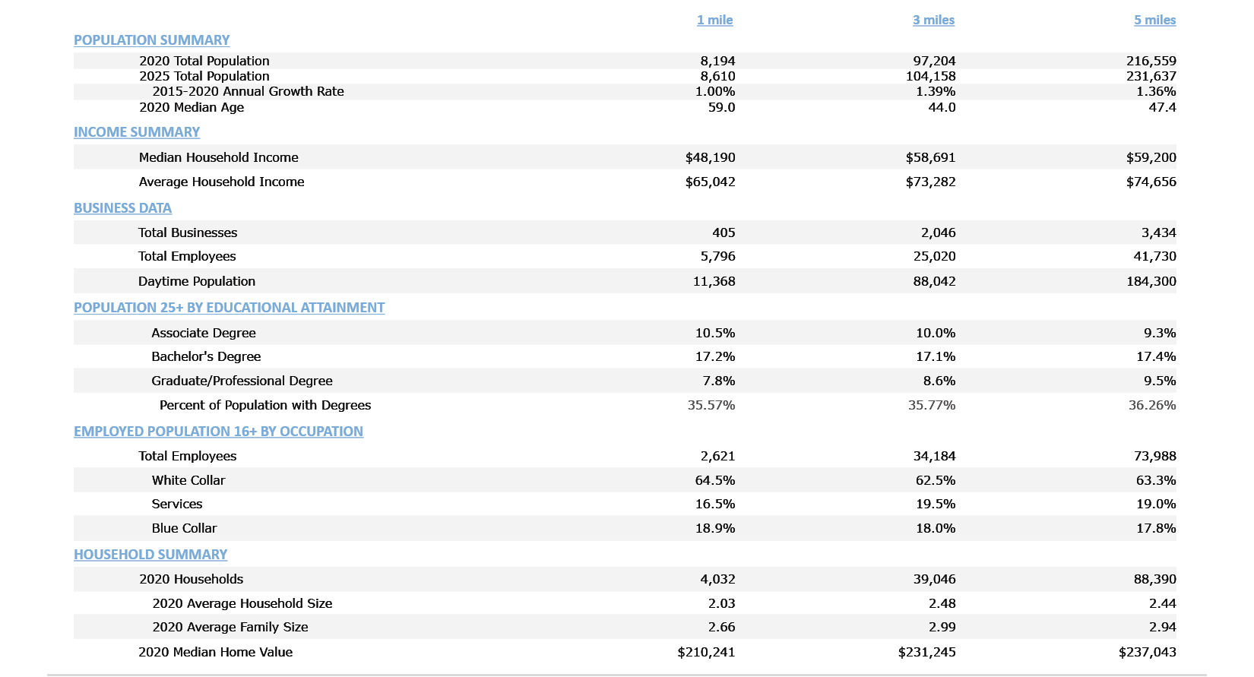The width and height of the screenshot is (1254, 677).
Task: Select the Percent of Population with Degrees label
Action: tap(265, 405)
